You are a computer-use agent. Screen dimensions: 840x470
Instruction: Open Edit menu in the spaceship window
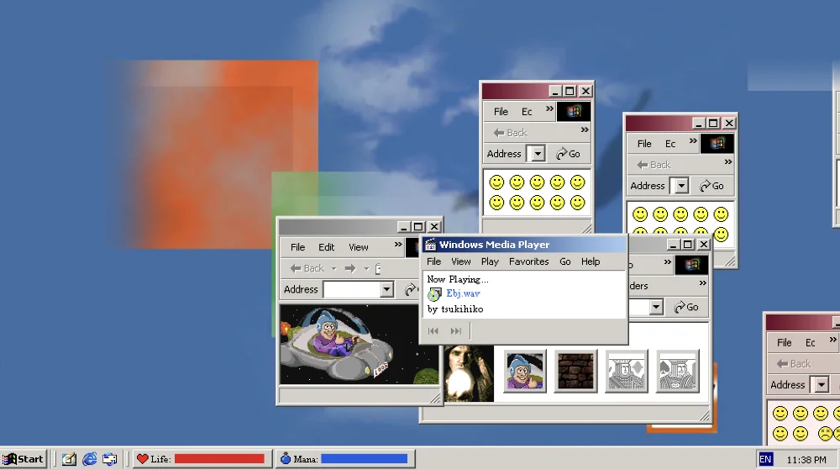(x=326, y=247)
